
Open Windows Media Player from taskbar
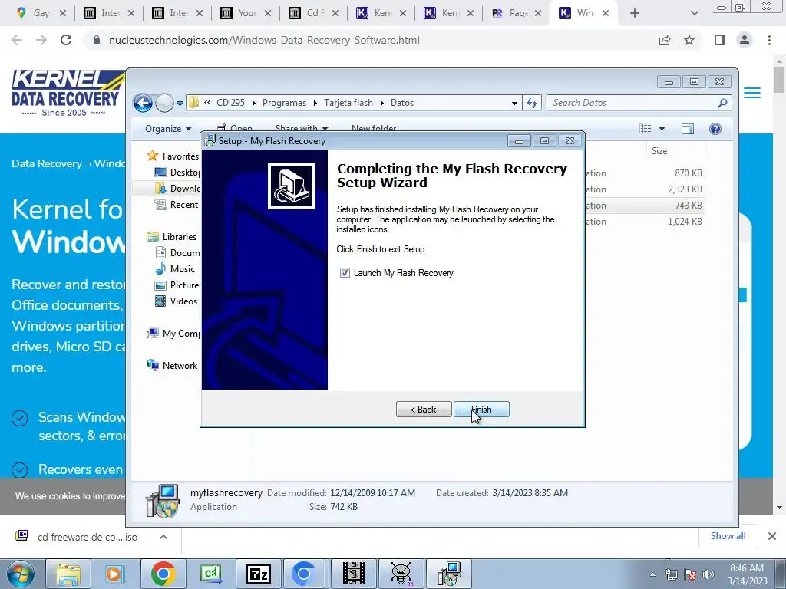point(115,574)
